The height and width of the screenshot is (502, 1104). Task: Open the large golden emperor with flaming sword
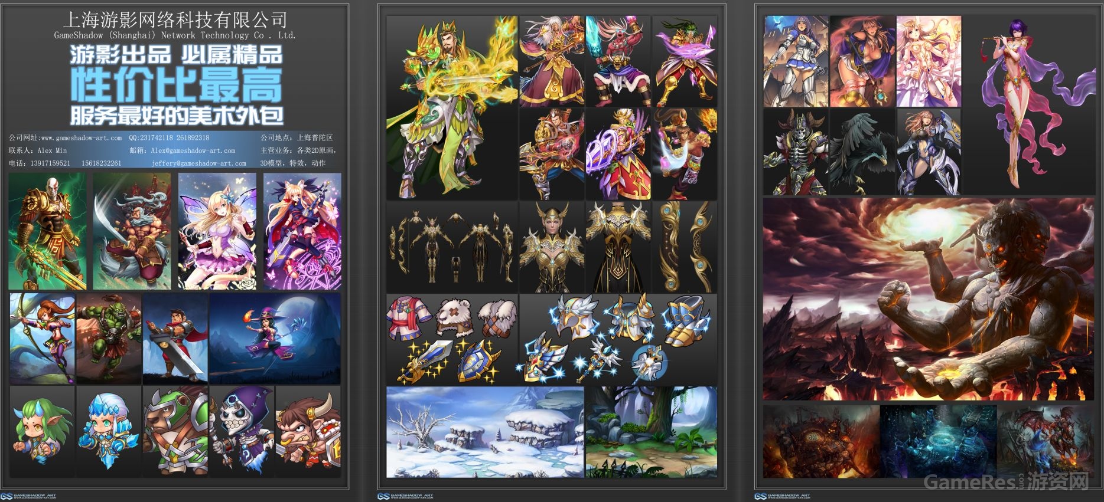tap(452, 107)
